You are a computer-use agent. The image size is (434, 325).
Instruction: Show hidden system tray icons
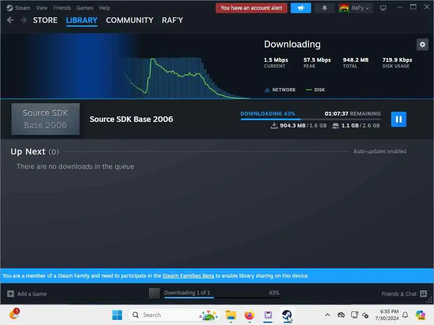[328, 315]
